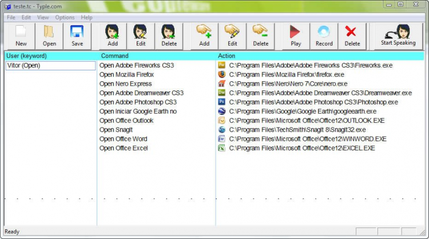Click the Record toolbar icon
The width and height of the screenshot is (429, 239).
[x=324, y=36]
